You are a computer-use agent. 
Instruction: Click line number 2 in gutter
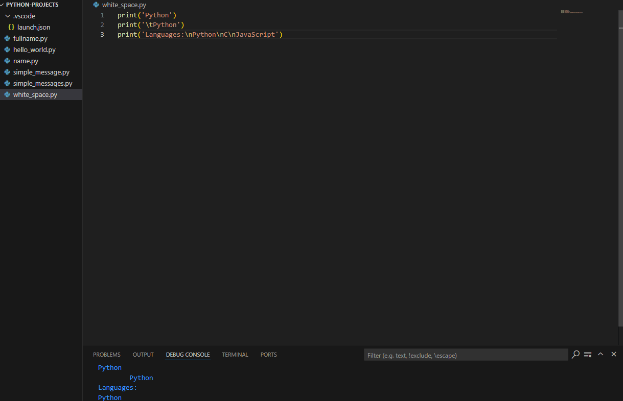click(102, 25)
